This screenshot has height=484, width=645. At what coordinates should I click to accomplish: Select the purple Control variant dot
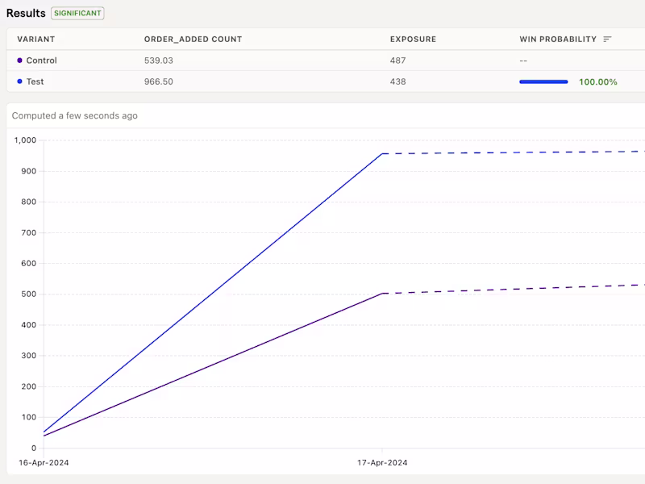(x=22, y=60)
